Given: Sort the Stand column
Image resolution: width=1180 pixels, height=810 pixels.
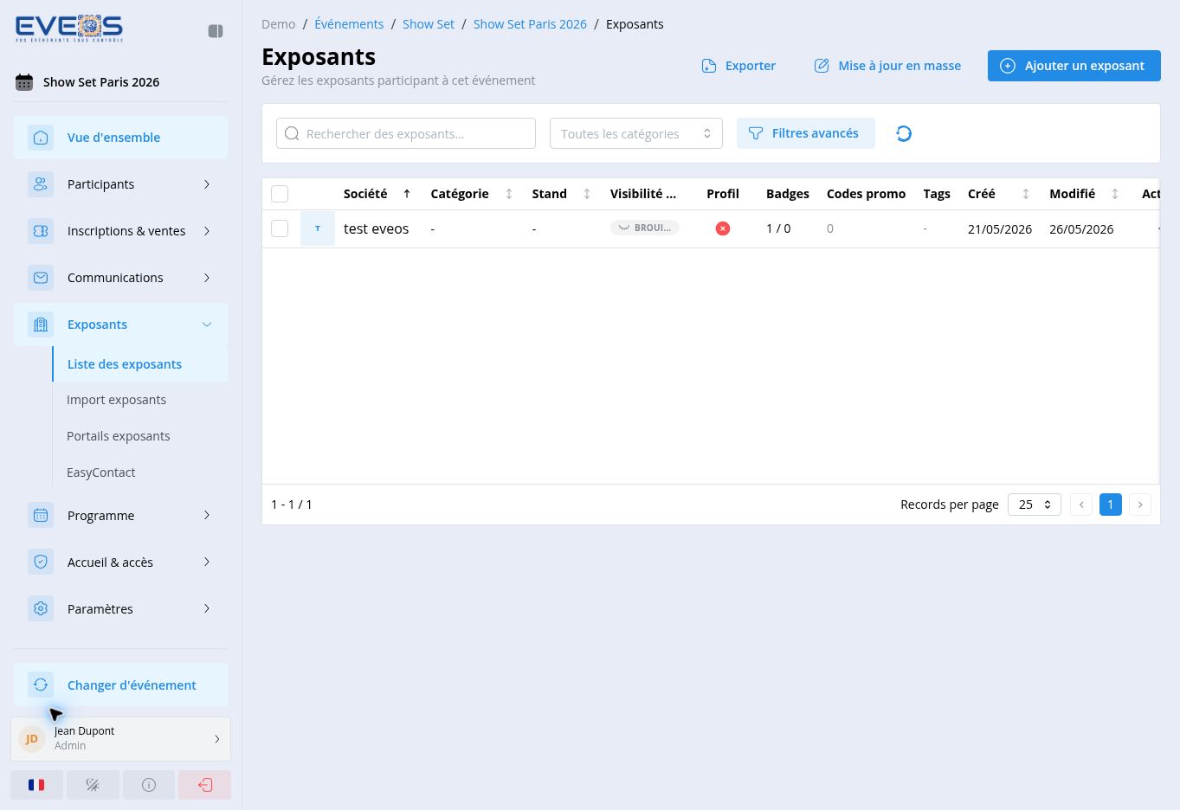Looking at the screenshot, I should click(x=587, y=194).
